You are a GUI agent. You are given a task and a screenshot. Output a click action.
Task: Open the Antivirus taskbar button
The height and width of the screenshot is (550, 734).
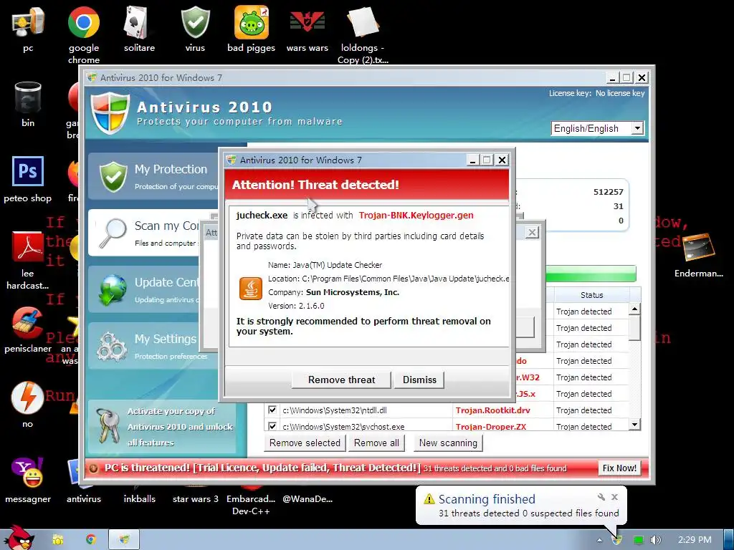click(x=124, y=540)
